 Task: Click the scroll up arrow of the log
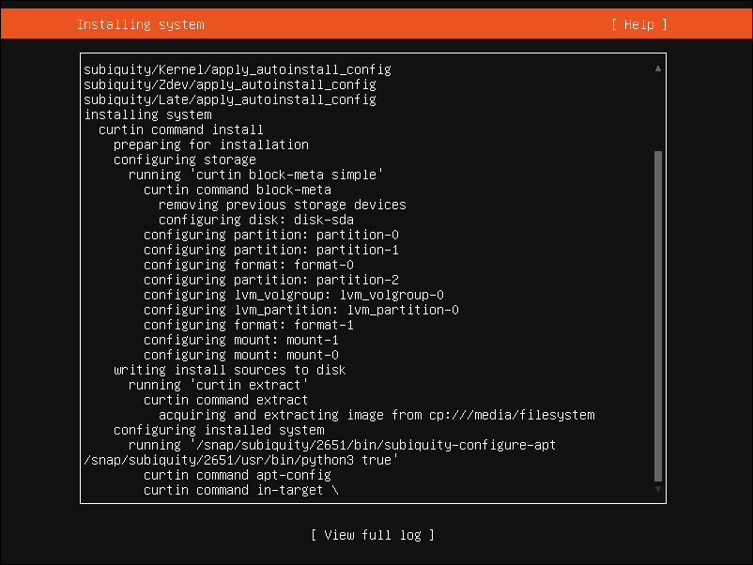click(x=658, y=69)
